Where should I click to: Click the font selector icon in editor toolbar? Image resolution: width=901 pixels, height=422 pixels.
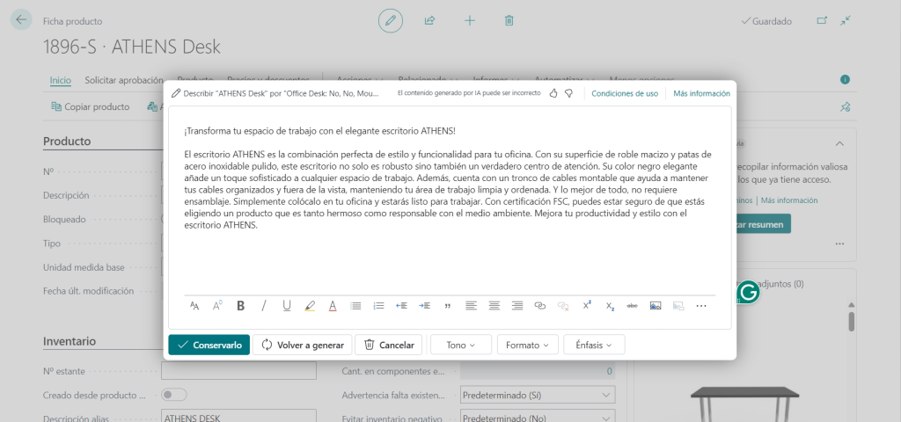[194, 306]
